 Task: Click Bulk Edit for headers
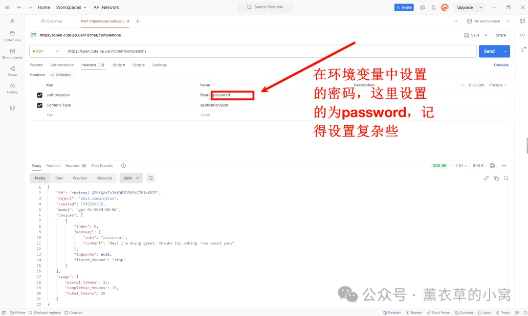477,85
